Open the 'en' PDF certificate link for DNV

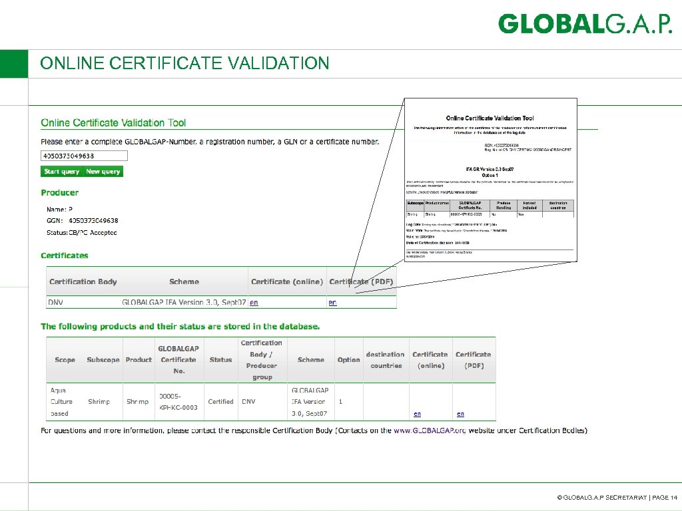click(333, 303)
